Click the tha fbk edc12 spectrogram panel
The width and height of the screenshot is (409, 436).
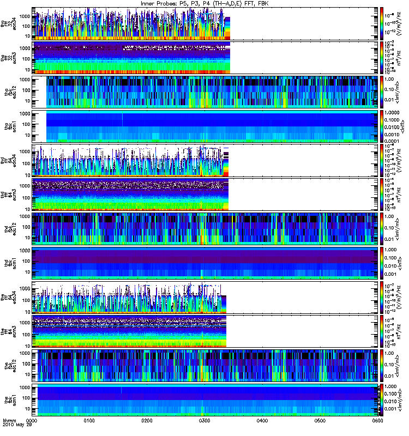pyautogui.click(x=205, y=92)
